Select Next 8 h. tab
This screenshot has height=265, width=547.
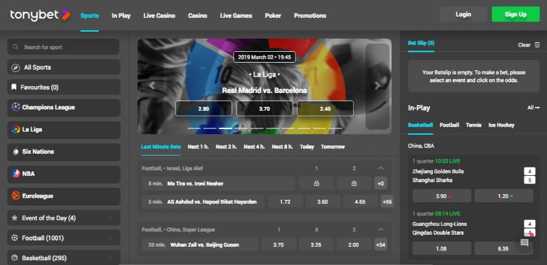click(x=282, y=147)
